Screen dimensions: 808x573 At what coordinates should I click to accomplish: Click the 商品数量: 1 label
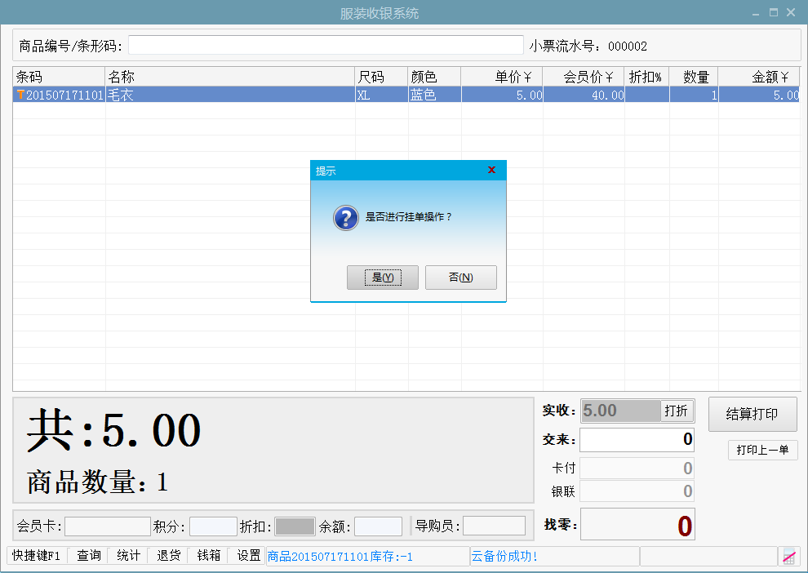97,482
